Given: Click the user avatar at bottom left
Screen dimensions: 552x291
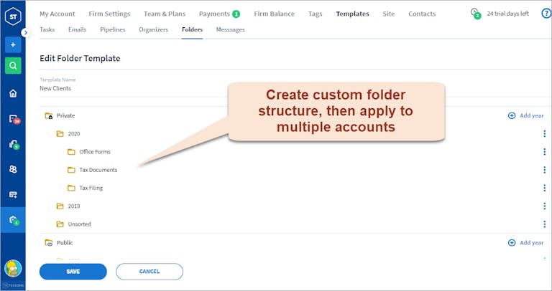Looking at the screenshot, I should [x=13, y=268].
